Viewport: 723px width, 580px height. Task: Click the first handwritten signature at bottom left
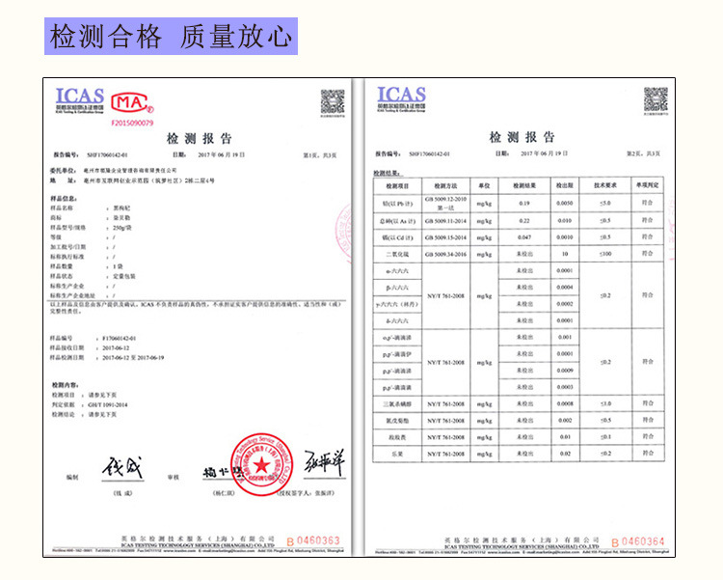(122, 467)
